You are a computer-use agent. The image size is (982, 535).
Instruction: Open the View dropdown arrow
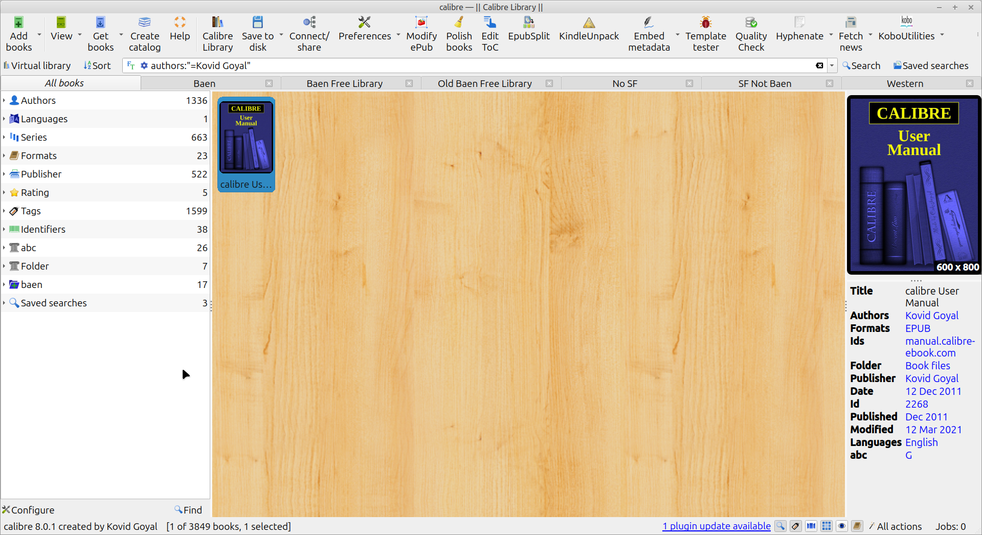[x=80, y=35]
